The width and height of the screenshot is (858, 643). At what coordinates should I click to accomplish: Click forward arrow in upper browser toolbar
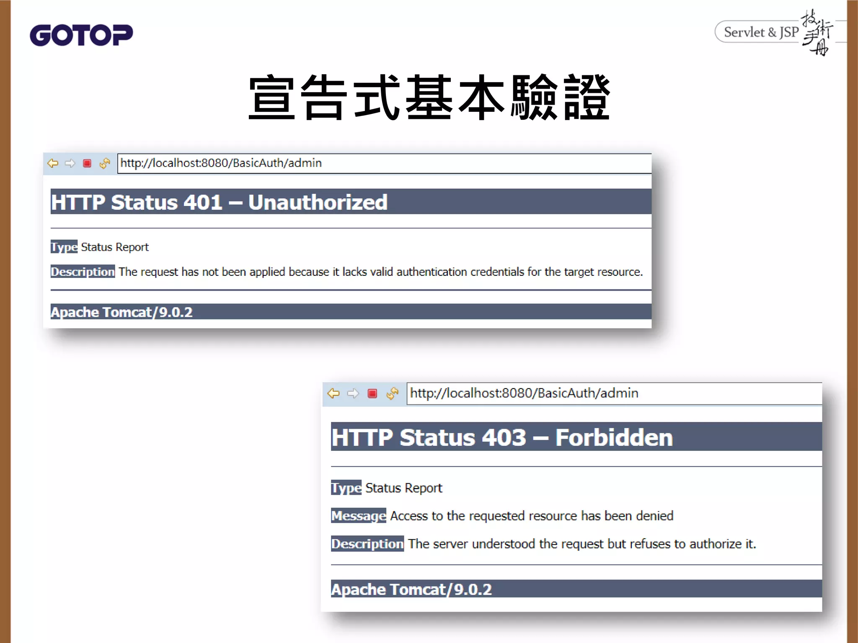click(x=70, y=163)
